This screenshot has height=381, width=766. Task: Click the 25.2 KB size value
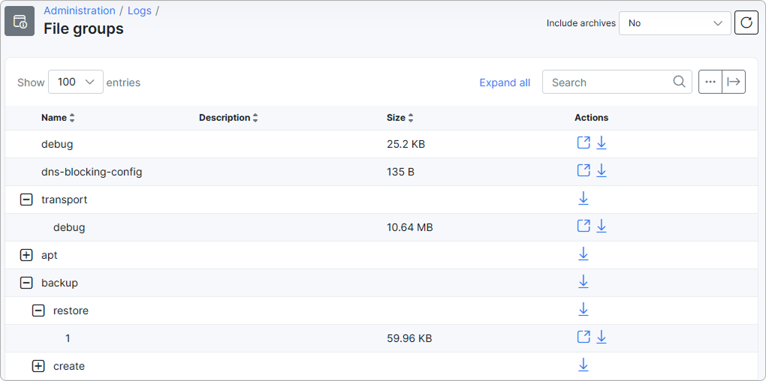(x=406, y=144)
